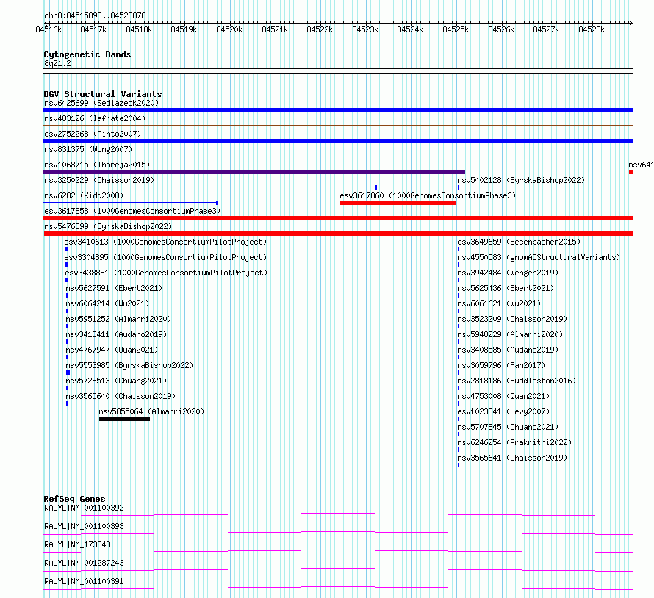Open the esv2752268 (Pinto2007) variant
Screen dimensions: 654x598
pos(93,134)
